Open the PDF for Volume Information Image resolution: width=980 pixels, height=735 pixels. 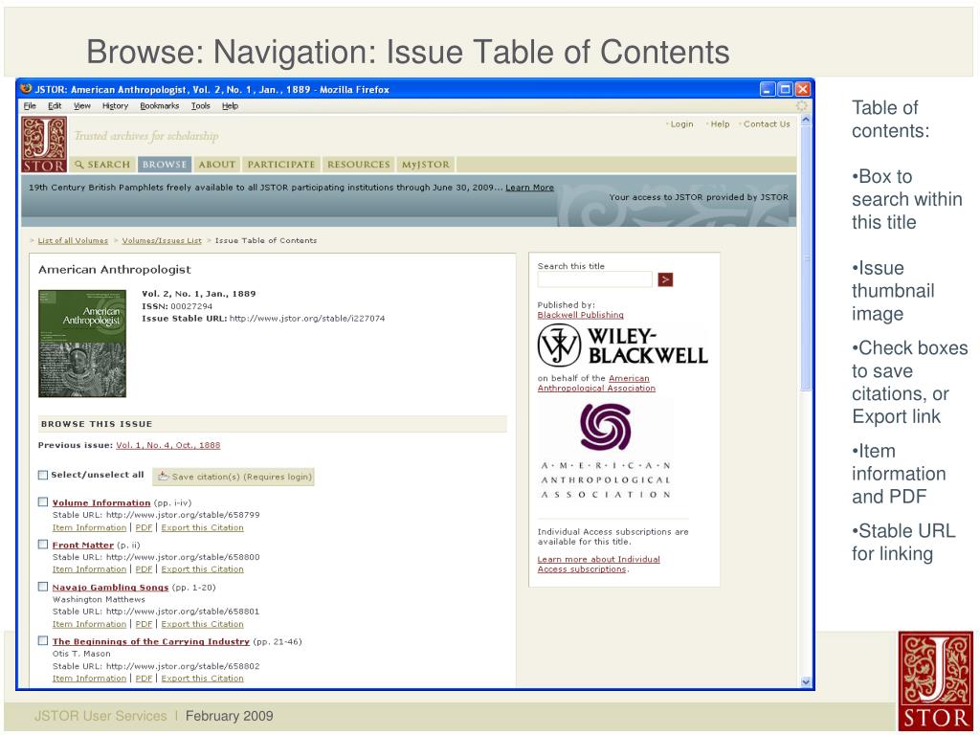click(x=144, y=527)
